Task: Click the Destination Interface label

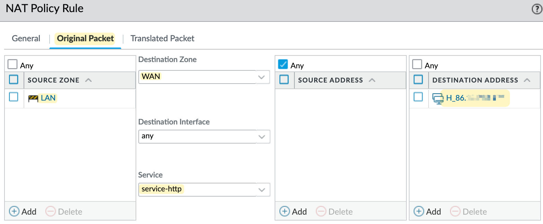Action: click(x=174, y=122)
